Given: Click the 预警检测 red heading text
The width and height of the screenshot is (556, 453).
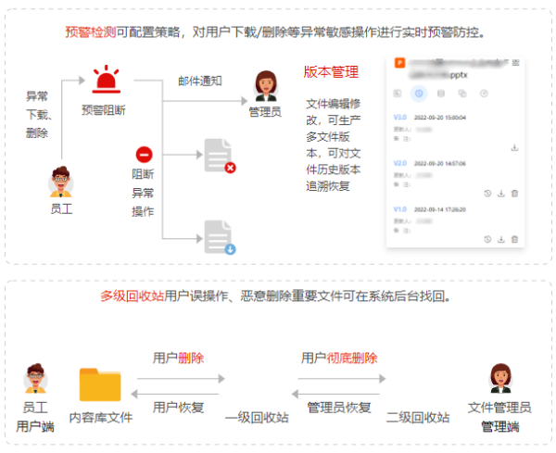Looking at the screenshot, I should coord(91,31).
